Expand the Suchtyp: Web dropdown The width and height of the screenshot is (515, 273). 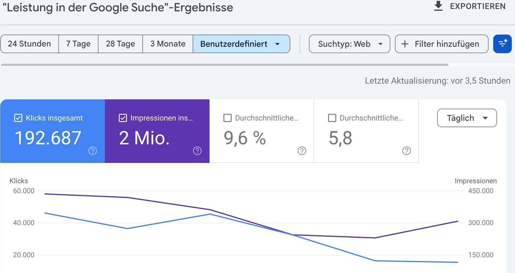coord(349,44)
